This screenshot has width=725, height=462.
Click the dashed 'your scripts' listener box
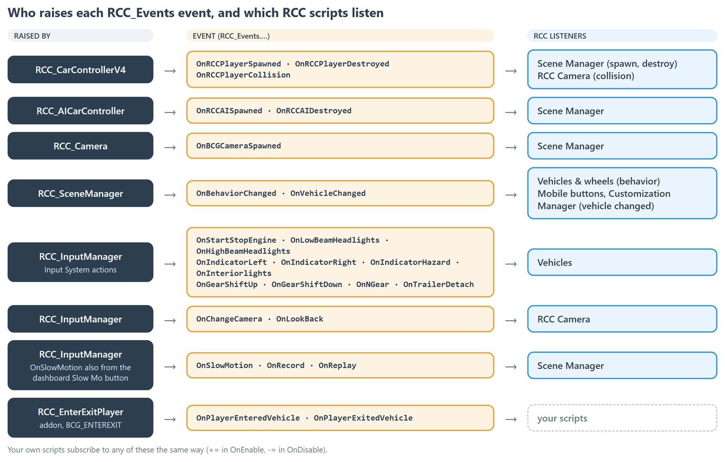[x=622, y=418]
